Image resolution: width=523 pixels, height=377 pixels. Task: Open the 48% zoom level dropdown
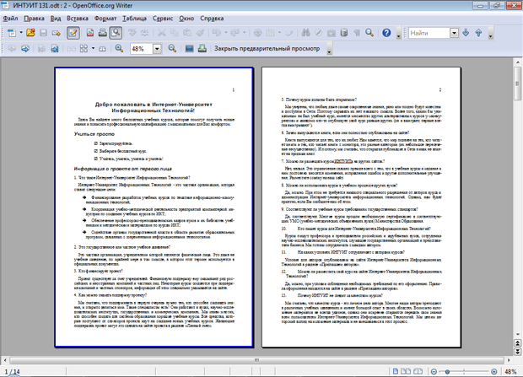pyautogui.click(x=159, y=50)
